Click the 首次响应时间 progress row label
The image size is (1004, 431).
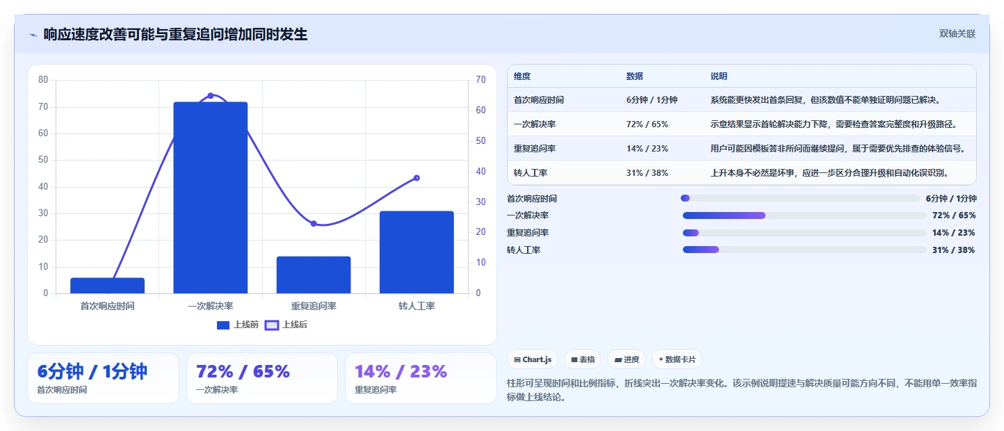pos(532,199)
